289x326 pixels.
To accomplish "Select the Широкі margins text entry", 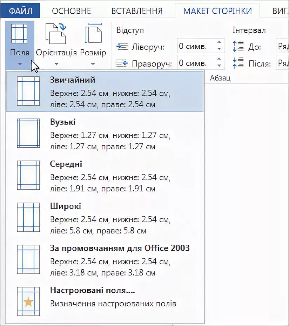I will coord(66,206).
